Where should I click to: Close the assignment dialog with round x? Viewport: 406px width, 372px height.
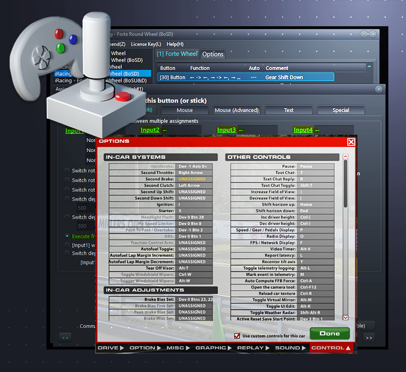[379, 89]
